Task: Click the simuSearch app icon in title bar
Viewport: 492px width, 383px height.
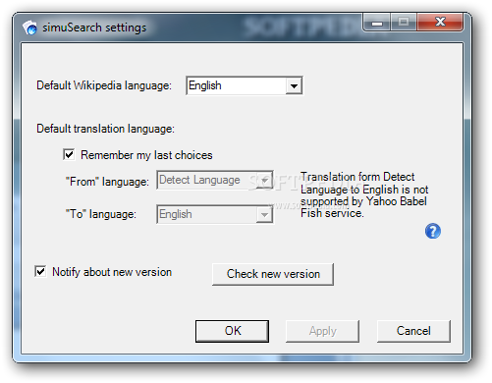Action: [29, 27]
